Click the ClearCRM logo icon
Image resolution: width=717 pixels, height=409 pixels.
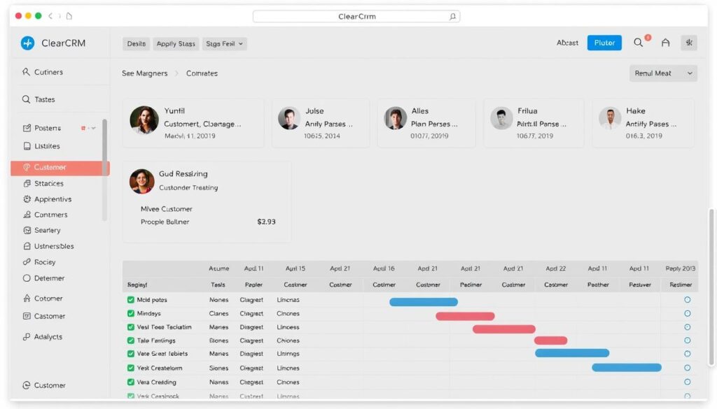click(27, 43)
